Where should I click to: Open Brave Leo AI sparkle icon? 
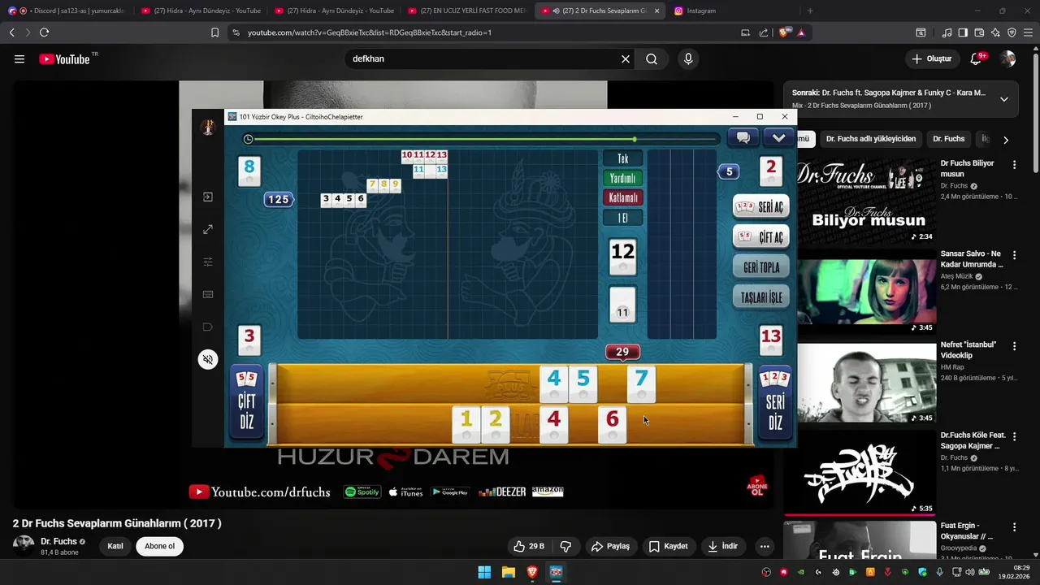coord(995,32)
